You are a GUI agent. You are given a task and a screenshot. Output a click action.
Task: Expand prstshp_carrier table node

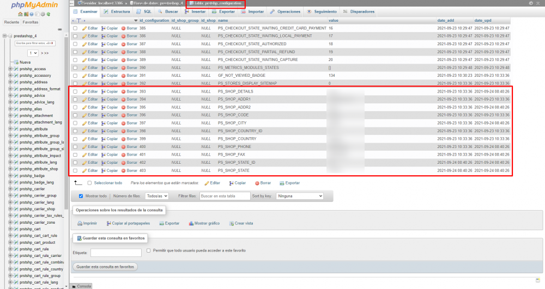click(x=10, y=189)
